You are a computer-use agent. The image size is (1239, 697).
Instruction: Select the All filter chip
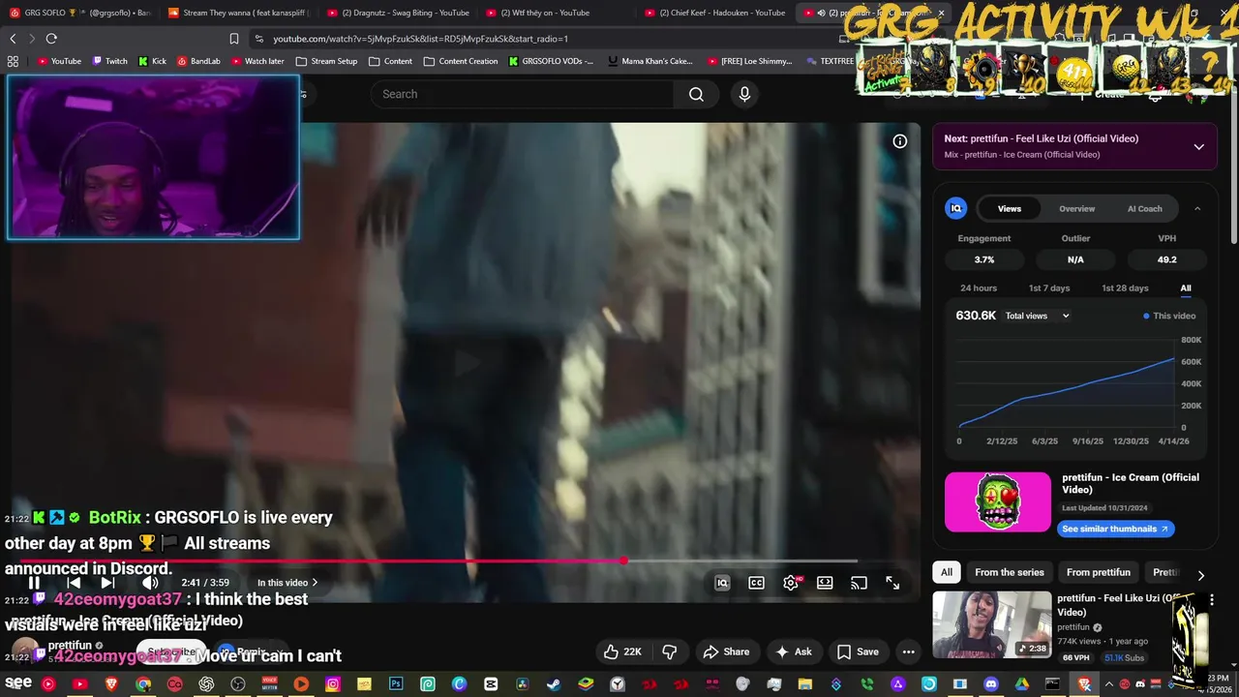tap(947, 572)
